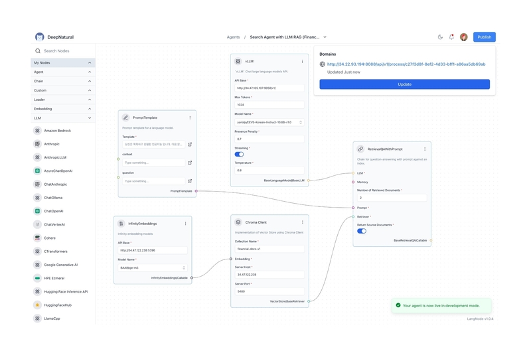Toggle Return Source Documents switch
The height and width of the screenshot is (355, 531).
(x=362, y=231)
